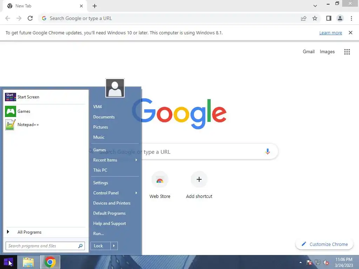
Task: Expand the power options arrow beside Lock
Action: [x=114, y=246]
